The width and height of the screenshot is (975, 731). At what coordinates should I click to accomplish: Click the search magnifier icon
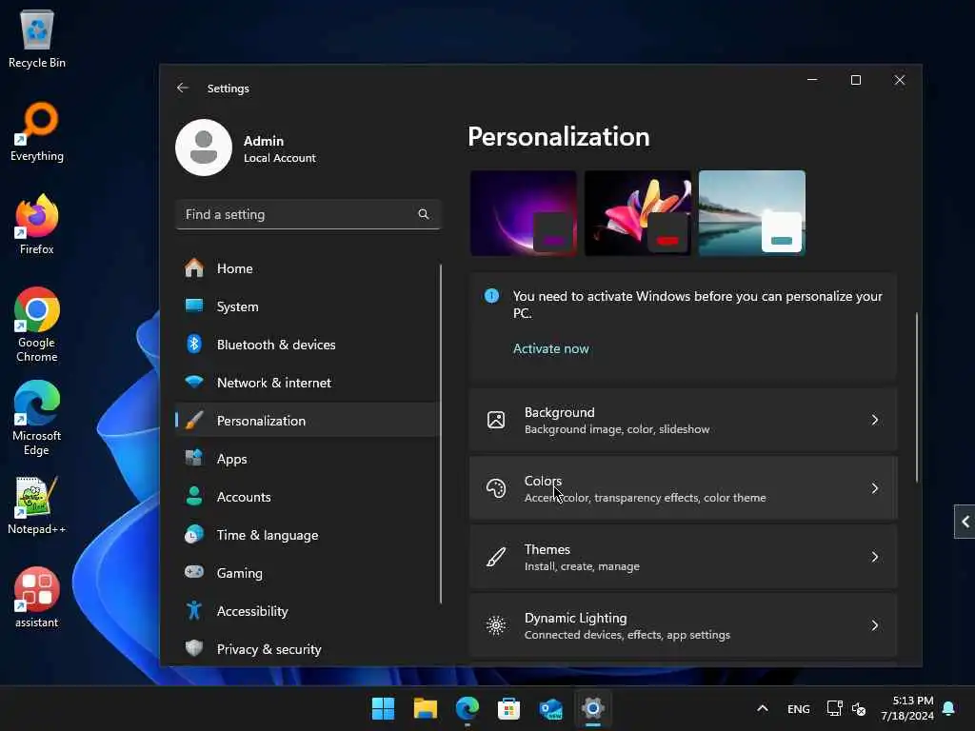[424, 214]
